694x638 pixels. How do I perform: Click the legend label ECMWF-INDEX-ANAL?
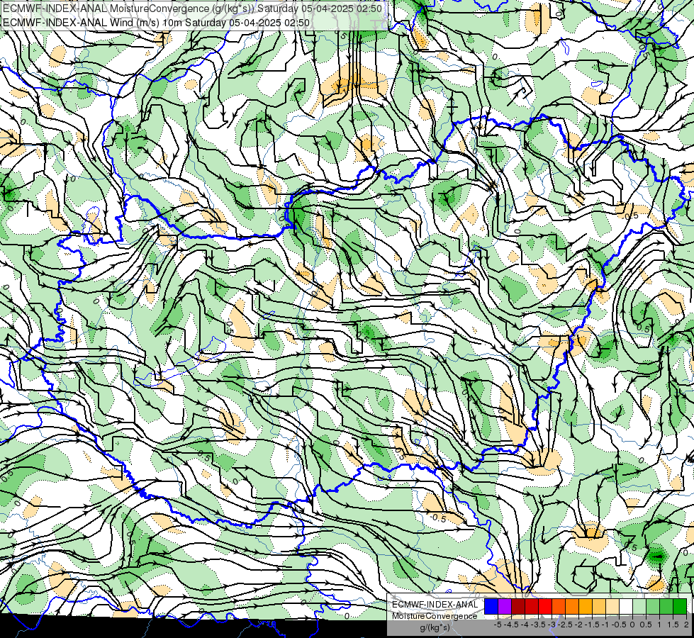435,605
